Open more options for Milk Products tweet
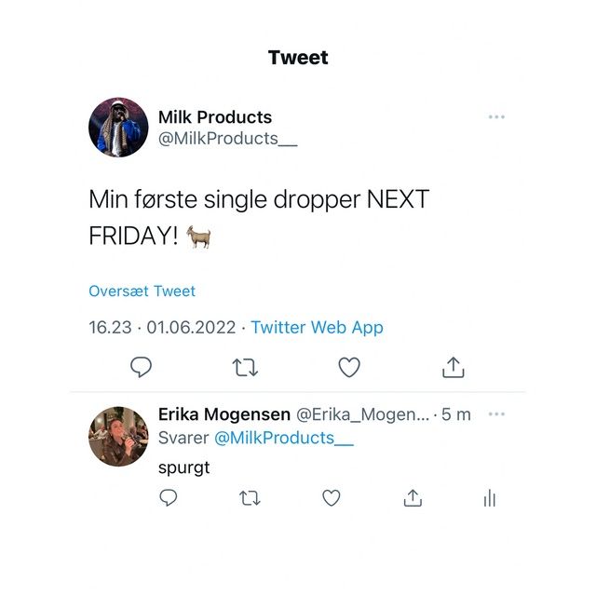 [x=496, y=117]
